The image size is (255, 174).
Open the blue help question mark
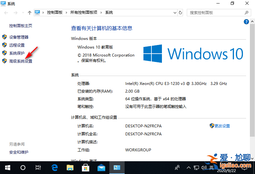tap(246, 22)
